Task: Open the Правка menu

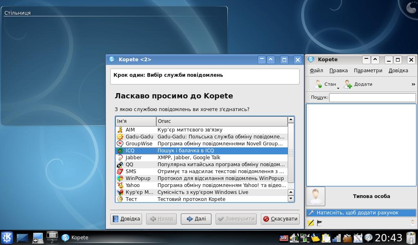Action: click(338, 71)
